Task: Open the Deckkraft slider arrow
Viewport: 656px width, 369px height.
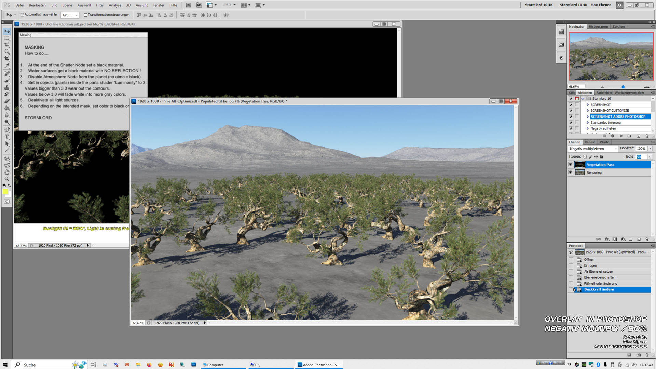Action: click(x=650, y=148)
